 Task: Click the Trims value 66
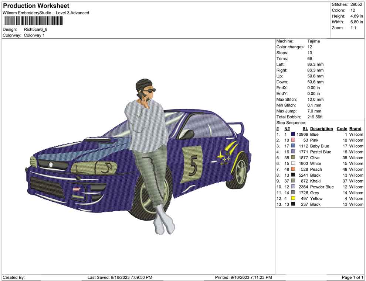coord(309,58)
